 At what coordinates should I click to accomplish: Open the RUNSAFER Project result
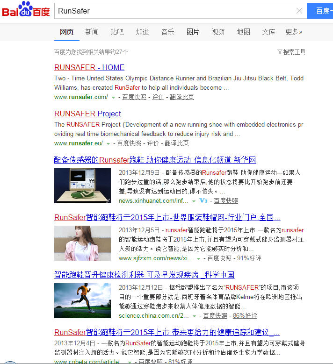click(x=87, y=114)
